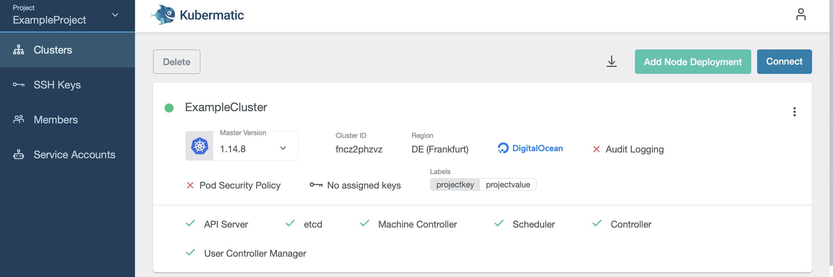
Task: Click the page's vertical scrollbar
Action: pos(831,133)
